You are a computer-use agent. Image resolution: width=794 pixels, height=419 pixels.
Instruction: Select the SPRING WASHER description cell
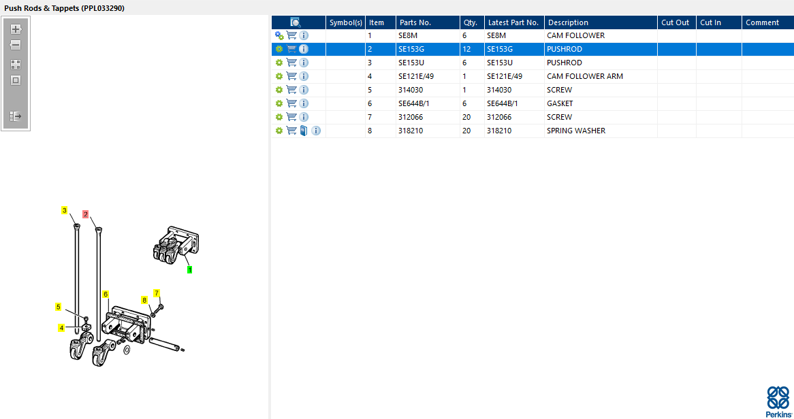pos(601,131)
